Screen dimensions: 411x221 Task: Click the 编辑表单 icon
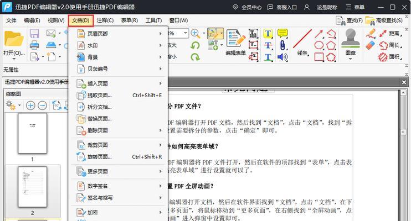pyautogui.click(x=235, y=43)
